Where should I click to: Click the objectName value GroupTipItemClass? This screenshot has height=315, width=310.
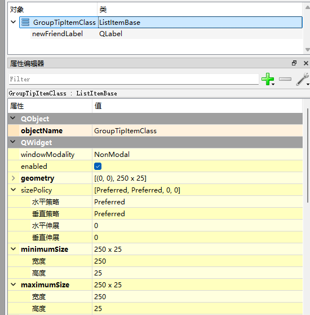point(125,131)
